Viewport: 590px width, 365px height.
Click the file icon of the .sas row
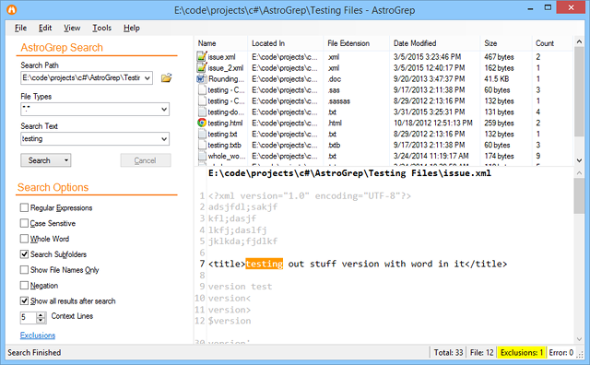click(202, 90)
